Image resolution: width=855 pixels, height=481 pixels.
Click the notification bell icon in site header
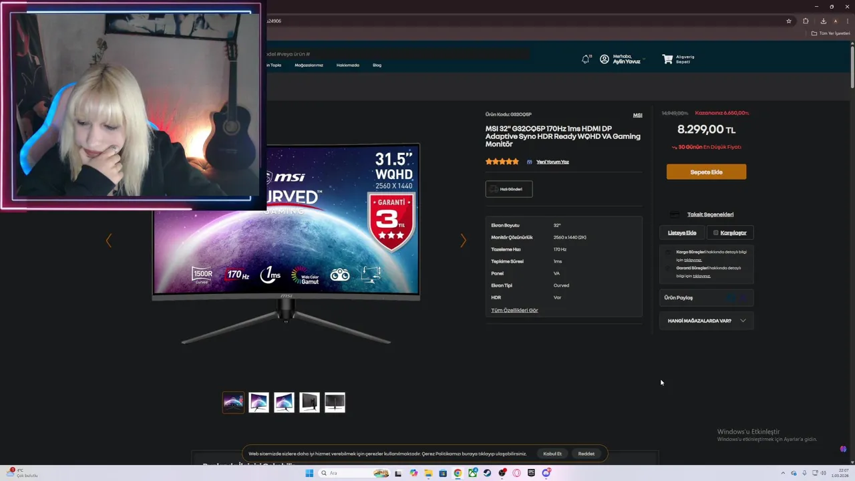[585, 59]
